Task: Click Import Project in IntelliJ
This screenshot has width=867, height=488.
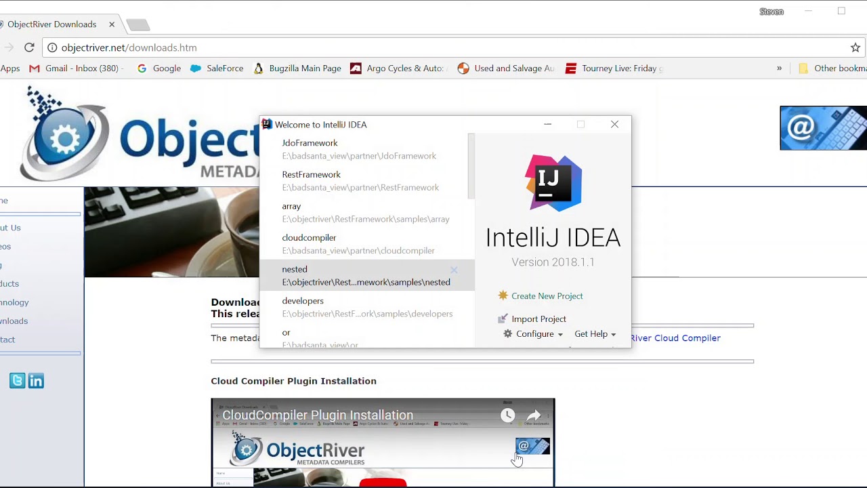Action: (x=532, y=319)
